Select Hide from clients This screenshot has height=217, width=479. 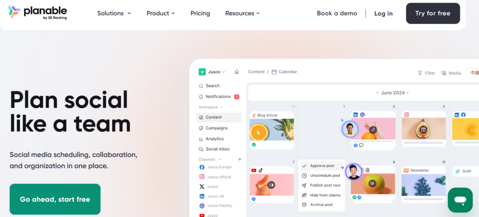(x=322, y=195)
